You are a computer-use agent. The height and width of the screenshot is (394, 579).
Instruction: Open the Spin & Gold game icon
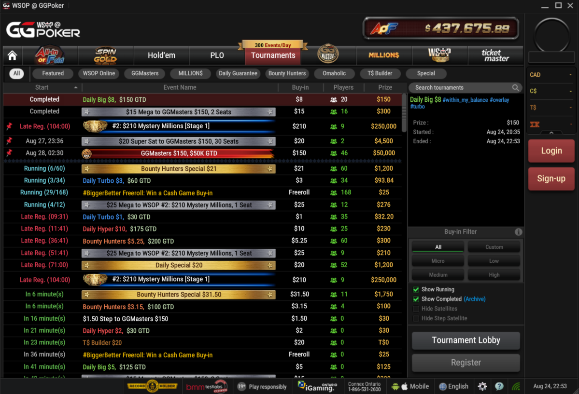point(105,55)
